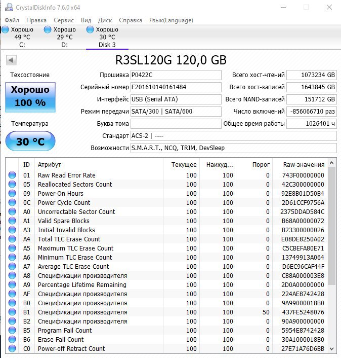Click the Серийный номер field
Screen dimensions: 341x358
tap(176, 87)
